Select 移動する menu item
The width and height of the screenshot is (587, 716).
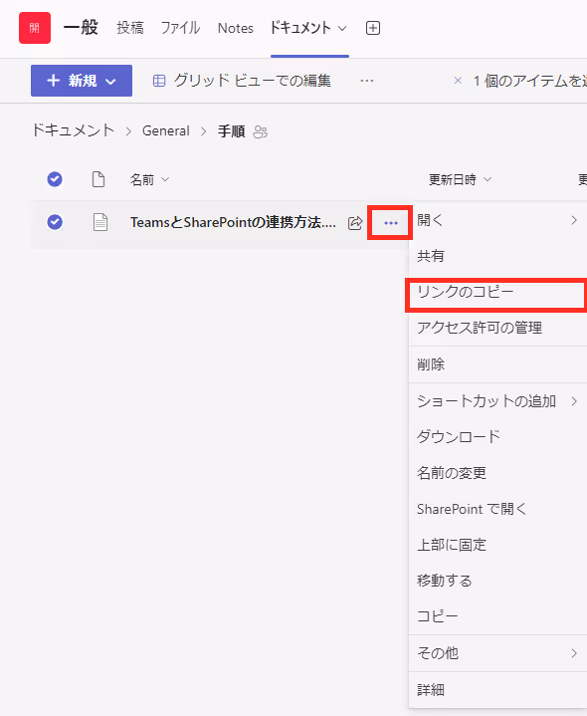(x=497, y=581)
